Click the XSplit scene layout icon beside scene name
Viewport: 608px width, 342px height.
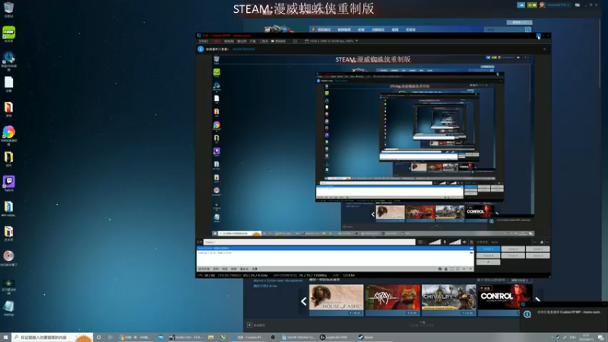[420, 242]
